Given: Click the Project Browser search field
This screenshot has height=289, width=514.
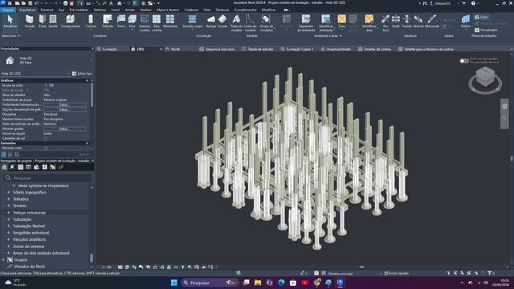Looking at the screenshot, I should [x=48, y=178].
